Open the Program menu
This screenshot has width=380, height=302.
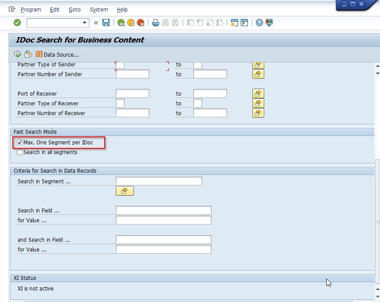pos(31,9)
